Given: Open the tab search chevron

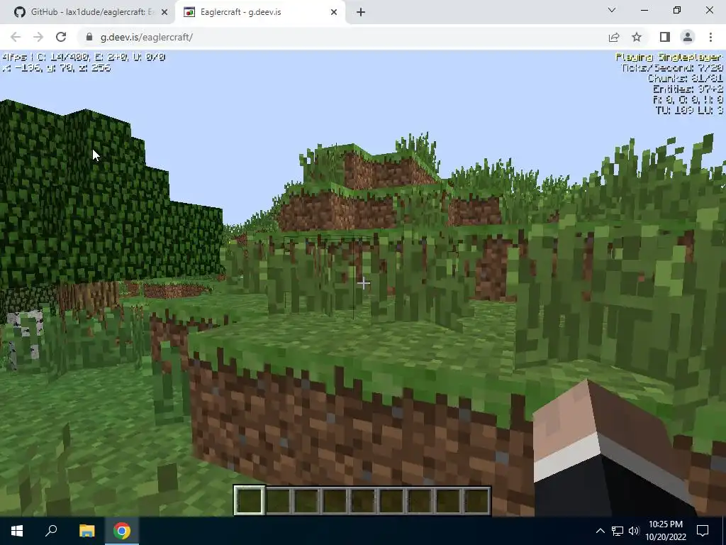Looking at the screenshot, I should [612, 10].
